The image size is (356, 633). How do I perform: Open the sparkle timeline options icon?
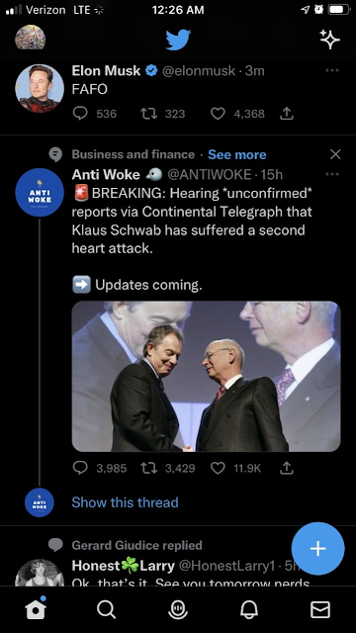click(x=329, y=40)
